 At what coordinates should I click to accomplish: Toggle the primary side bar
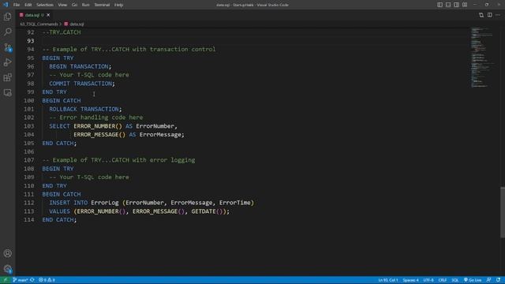pos(440,5)
